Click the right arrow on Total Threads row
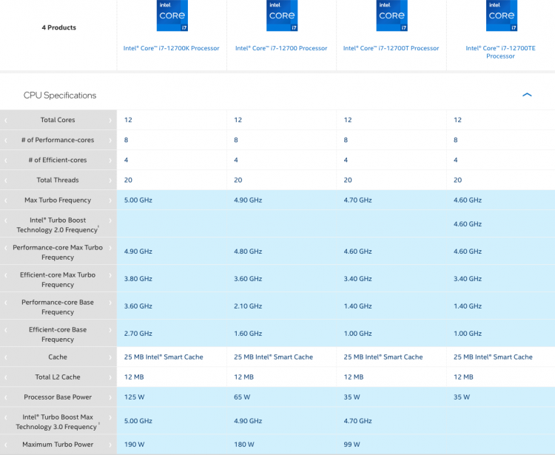The image size is (555, 455). click(112, 180)
